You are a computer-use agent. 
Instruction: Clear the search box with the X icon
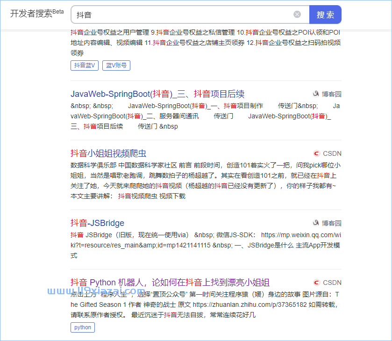tap(297, 15)
